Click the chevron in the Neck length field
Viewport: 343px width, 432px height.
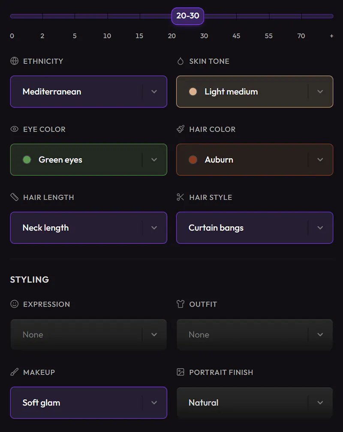(x=154, y=227)
